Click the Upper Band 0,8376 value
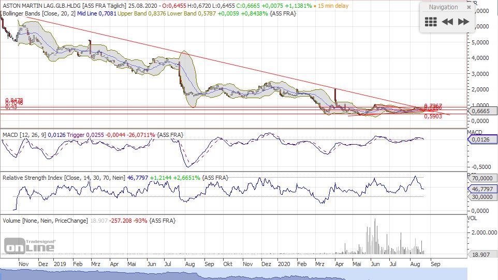 pyautogui.click(x=142, y=13)
